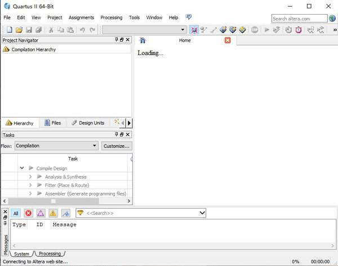Click the Paste toolbar icon
The width and height of the screenshot is (338, 266).
(70, 29)
